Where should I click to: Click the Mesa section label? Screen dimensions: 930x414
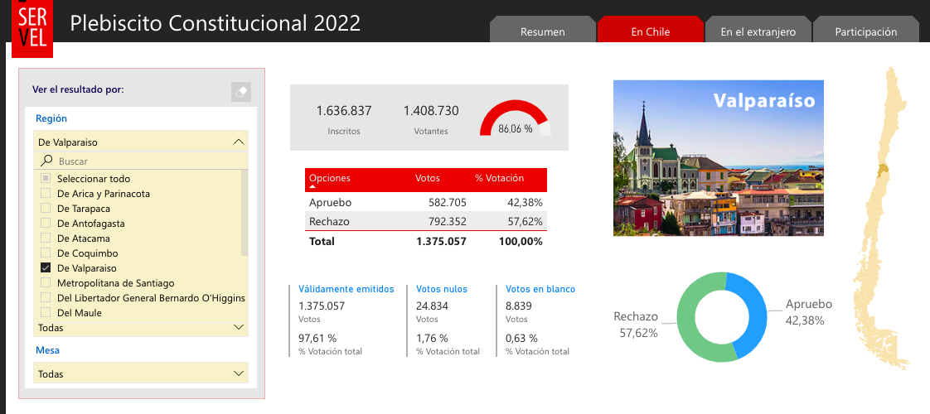click(x=47, y=350)
